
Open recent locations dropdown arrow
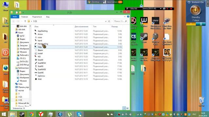click(22, 21)
